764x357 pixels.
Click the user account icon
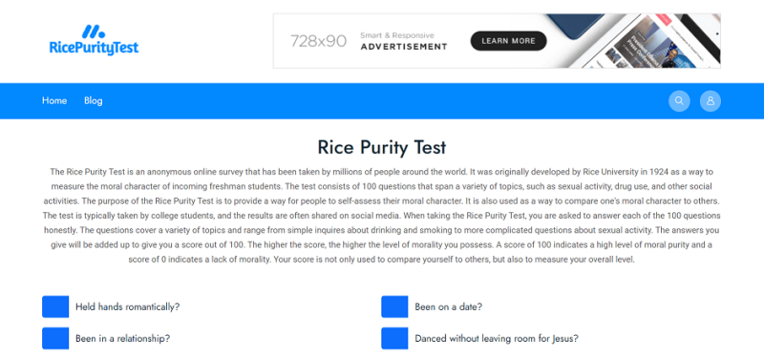[x=711, y=101]
